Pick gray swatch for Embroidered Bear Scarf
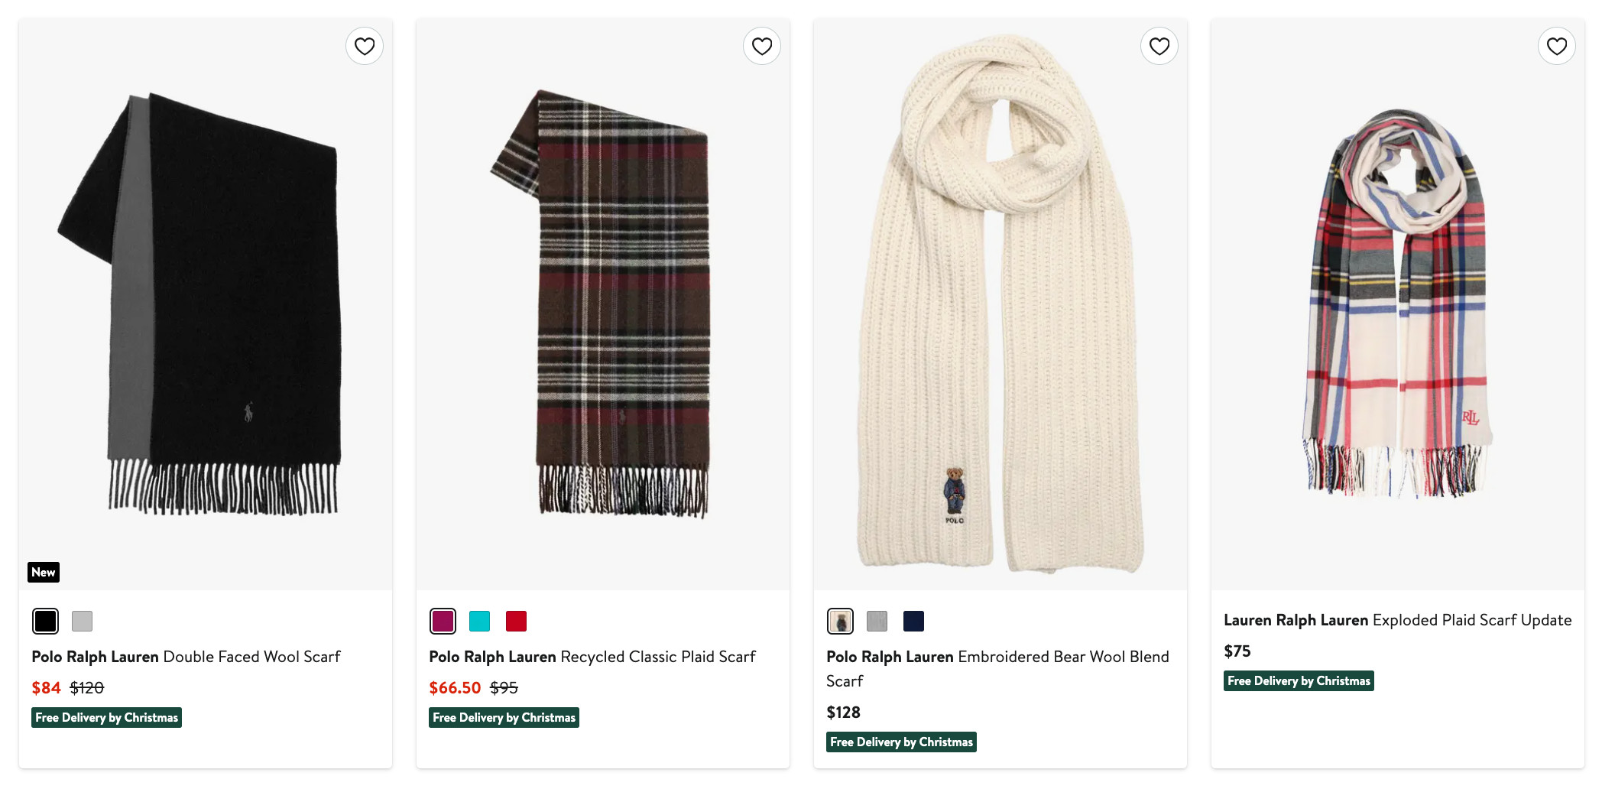Image resolution: width=1602 pixels, height=789 pixels. [x=877, y=621]
